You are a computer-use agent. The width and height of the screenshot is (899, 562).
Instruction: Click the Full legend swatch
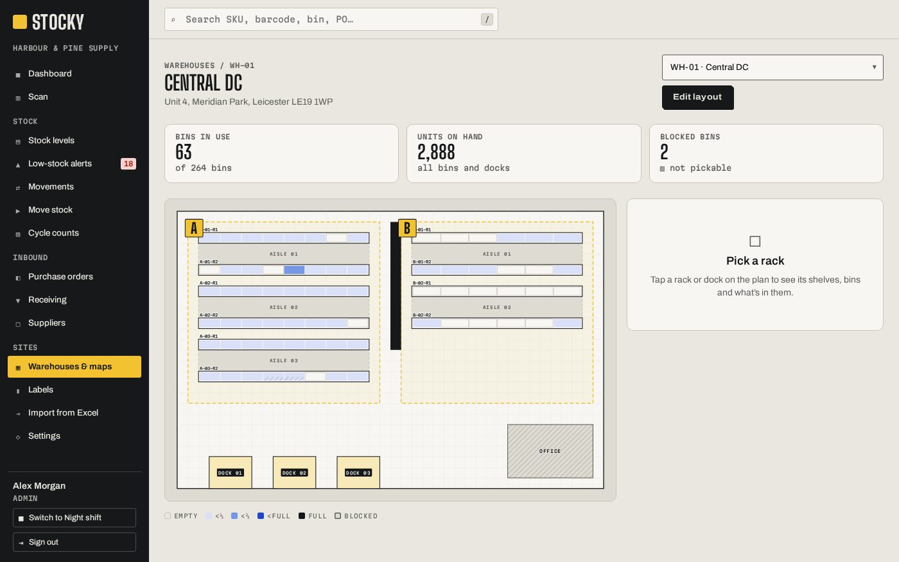tap(302, 516)
